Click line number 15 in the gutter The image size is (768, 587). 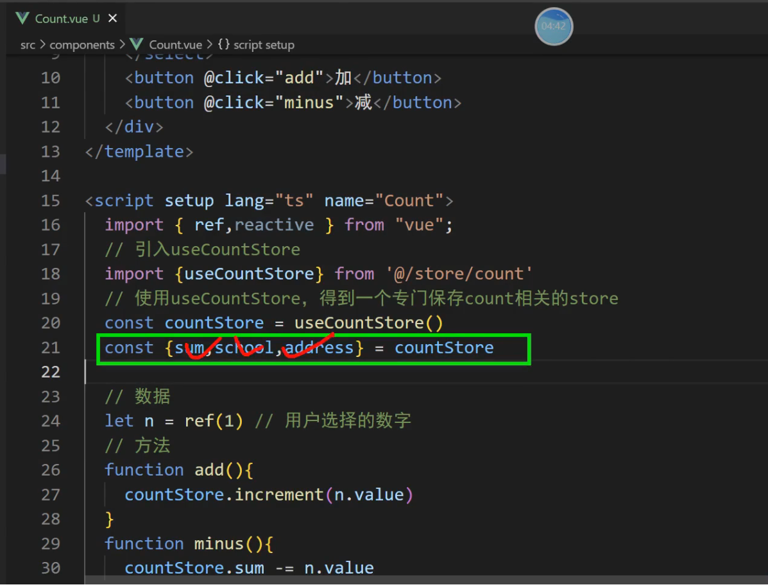click(51, 201)
